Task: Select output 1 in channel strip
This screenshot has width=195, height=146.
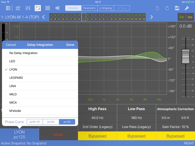Action: point(84,17)
